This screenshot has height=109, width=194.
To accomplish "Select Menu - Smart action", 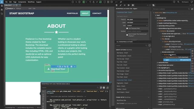I will (x=121, y=86).
